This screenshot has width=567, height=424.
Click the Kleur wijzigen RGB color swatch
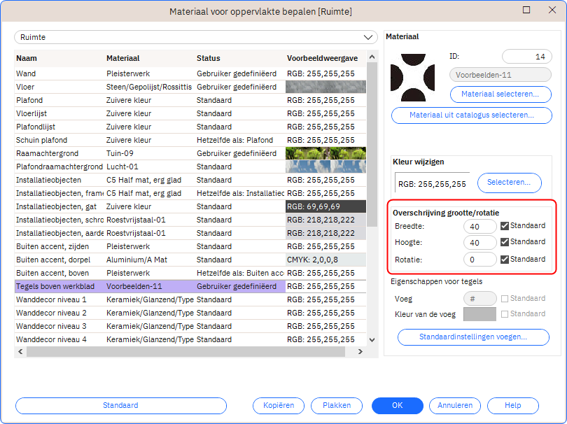point(432,183)
